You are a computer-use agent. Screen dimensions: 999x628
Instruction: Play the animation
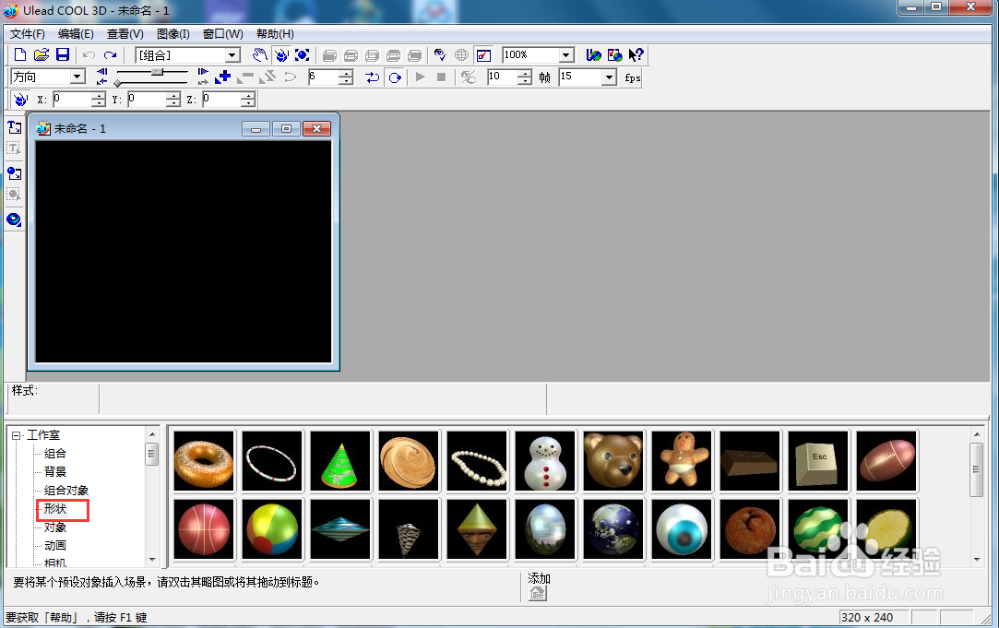(420, 77)
